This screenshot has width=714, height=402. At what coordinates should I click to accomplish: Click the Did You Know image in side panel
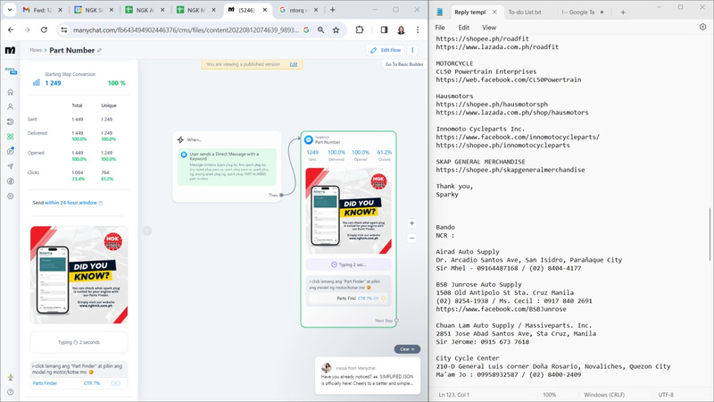(79, 275)
